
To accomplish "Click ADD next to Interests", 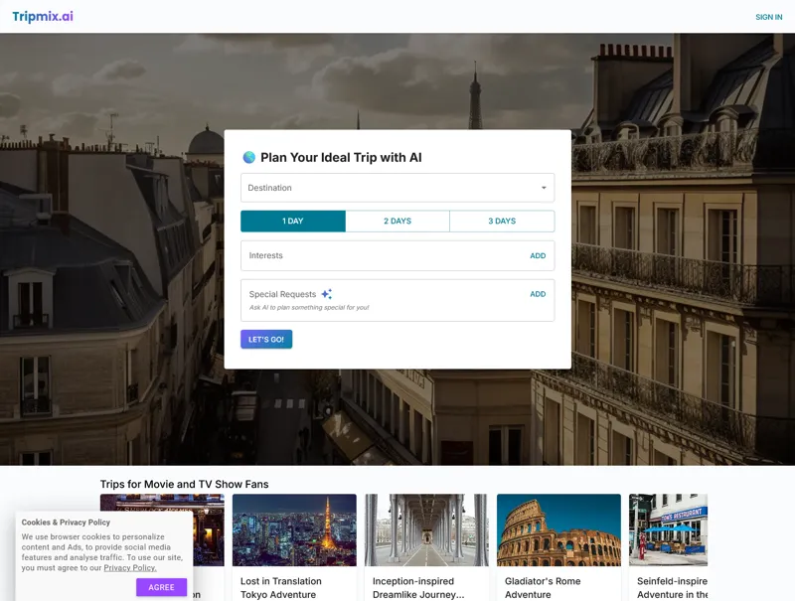I will click(x=538, y=256).
